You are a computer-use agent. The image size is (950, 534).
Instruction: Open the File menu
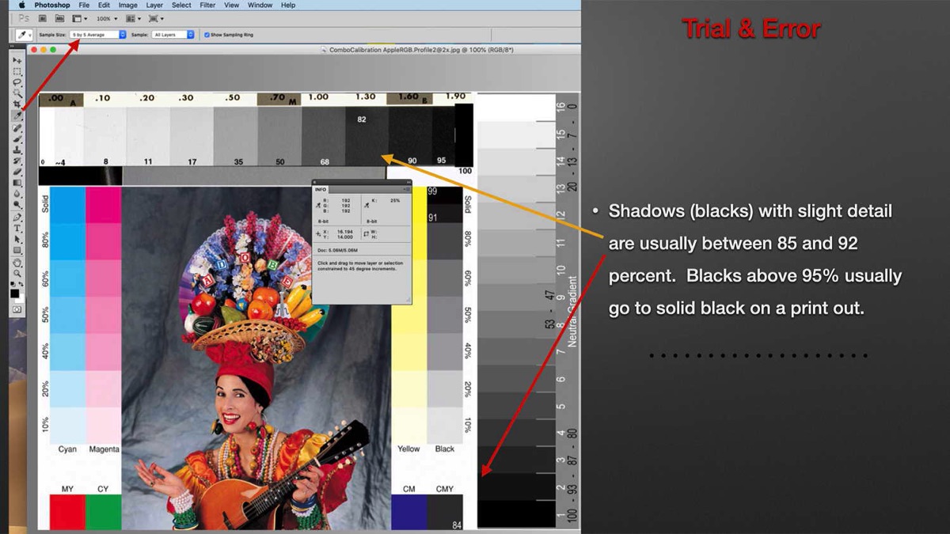pos(84,5)
